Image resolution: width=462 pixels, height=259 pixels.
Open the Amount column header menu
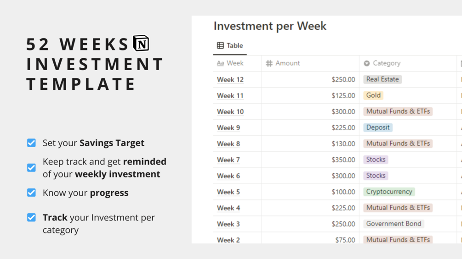coord(310,63)
